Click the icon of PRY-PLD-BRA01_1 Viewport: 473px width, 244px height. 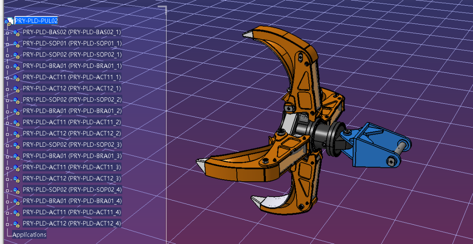(16, 67)
